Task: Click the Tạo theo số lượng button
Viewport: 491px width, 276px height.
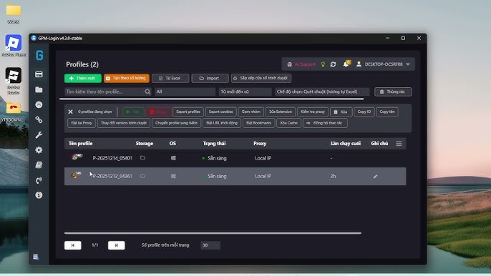Action: pyautogui.click(x=127, y=78)
